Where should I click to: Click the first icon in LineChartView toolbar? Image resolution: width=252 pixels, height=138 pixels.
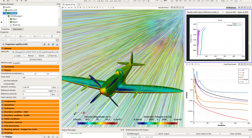[187, 64]
